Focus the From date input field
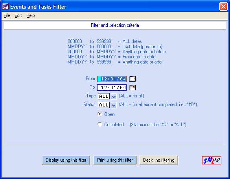Image resolution: width=230 pixels, height=179 pixels. pyautogui.click(x=112, y=79)
